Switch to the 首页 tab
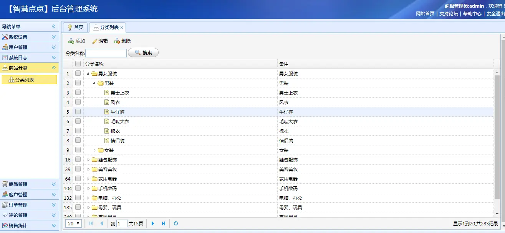Image resolution: width=505 pixels, height=233 pixels. pyautogui.click(x=75, y=28)
